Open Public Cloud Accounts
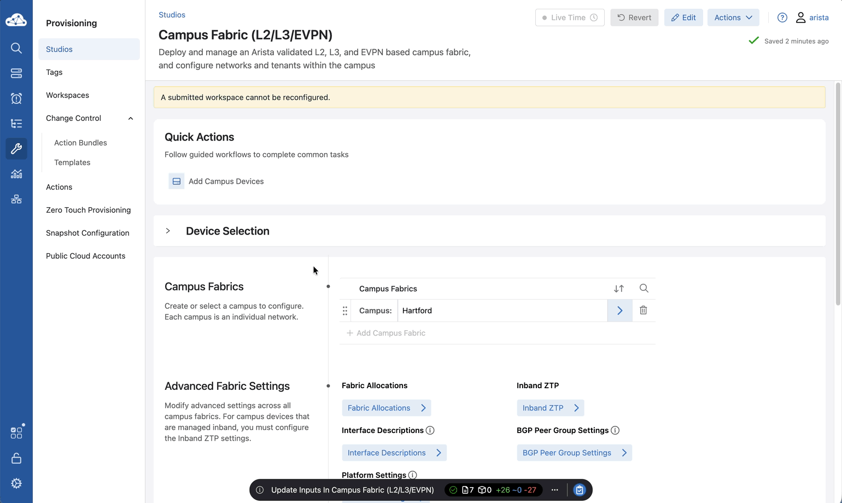The width and height of the screenshot is (842, 503). coord(86,256)
